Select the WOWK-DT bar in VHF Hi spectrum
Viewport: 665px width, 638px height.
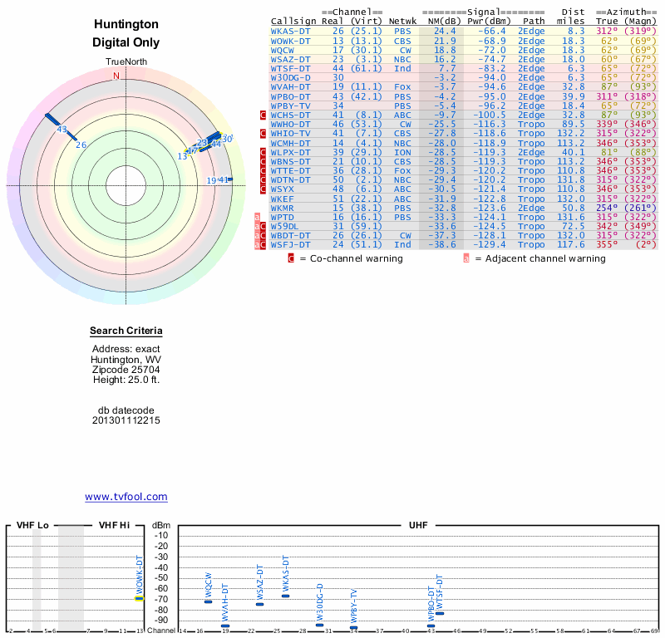(140, 598)
